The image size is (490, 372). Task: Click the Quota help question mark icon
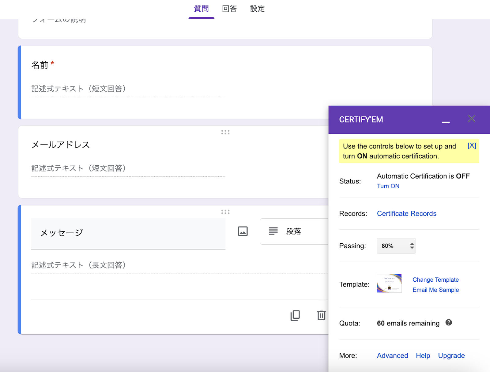[x=449, y=322]
